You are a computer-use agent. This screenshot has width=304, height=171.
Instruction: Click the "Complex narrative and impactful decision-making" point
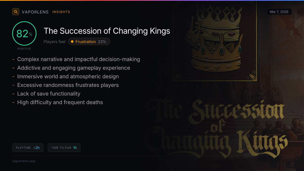pyautogui.click(x=79, y=59)
